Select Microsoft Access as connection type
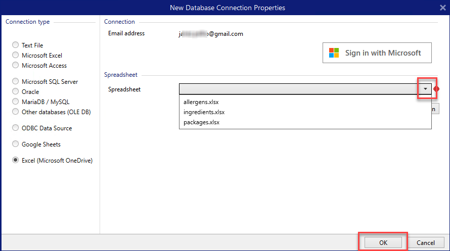 [16, 66]
